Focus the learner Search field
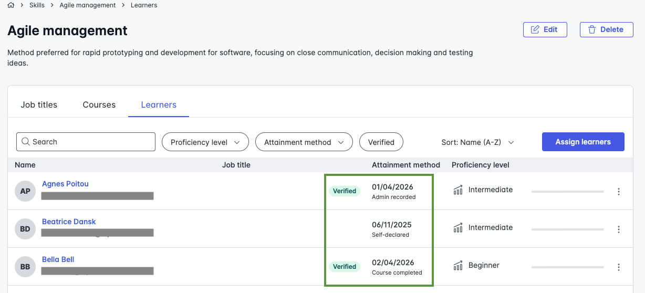Screen dimensions: 645x293 pos(86,142)
